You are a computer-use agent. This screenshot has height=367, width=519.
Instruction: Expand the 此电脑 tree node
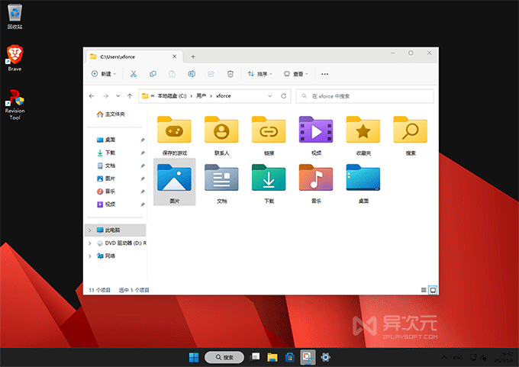90,230
